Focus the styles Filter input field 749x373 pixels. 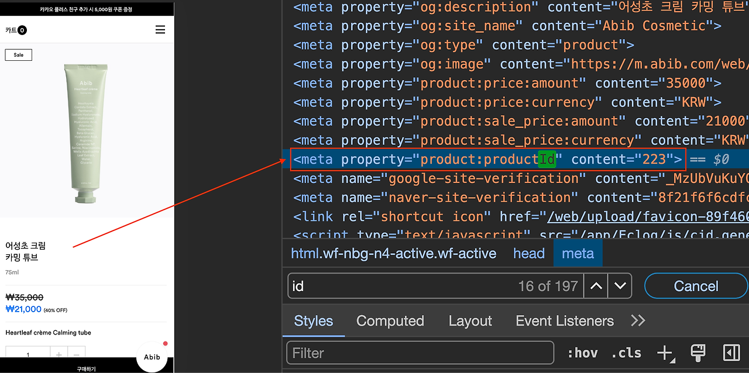[420, 353]
